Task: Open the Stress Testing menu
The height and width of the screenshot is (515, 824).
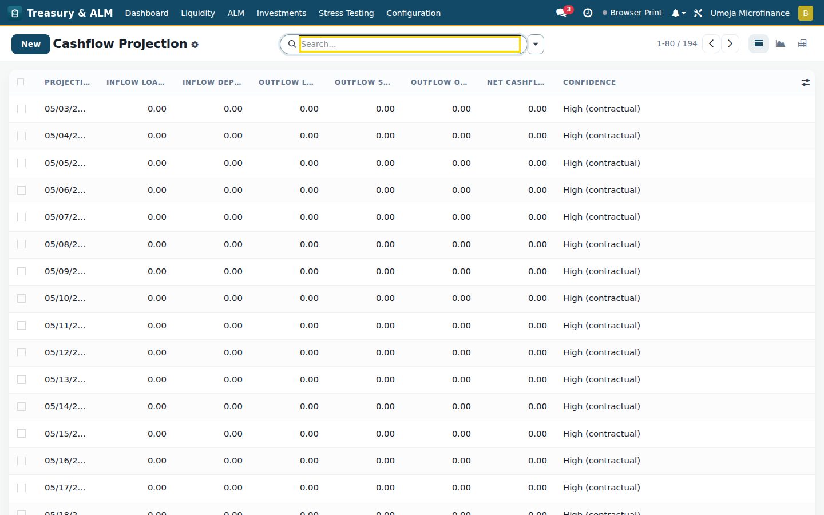Action: pyautogui.click(x=346, y=13)
